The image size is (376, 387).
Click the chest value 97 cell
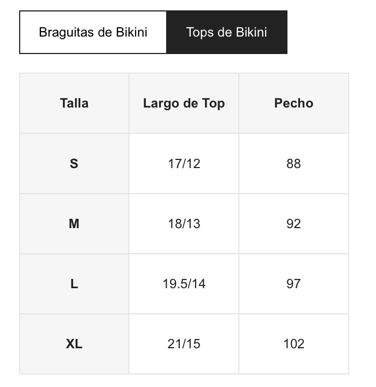(293, 283)
